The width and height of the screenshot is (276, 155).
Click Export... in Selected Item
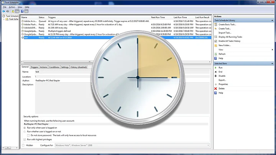[222, 80]
